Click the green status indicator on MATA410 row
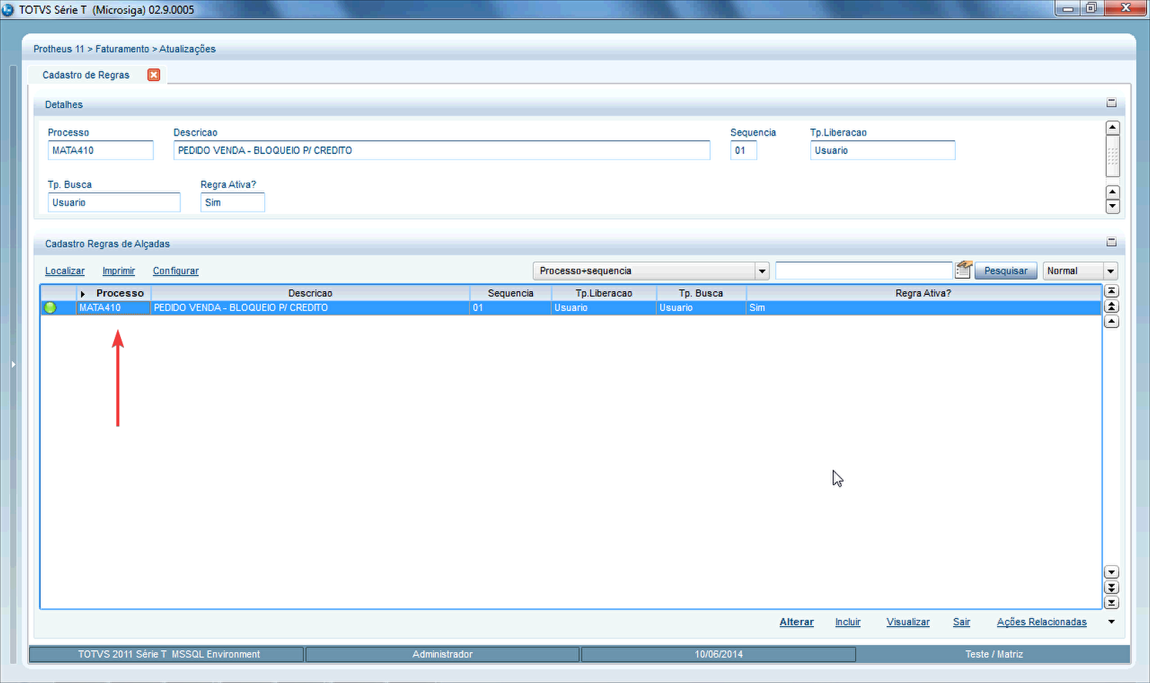Image resolution: width=1150 pixels, height=683 pixels. (x=50, y=308)
